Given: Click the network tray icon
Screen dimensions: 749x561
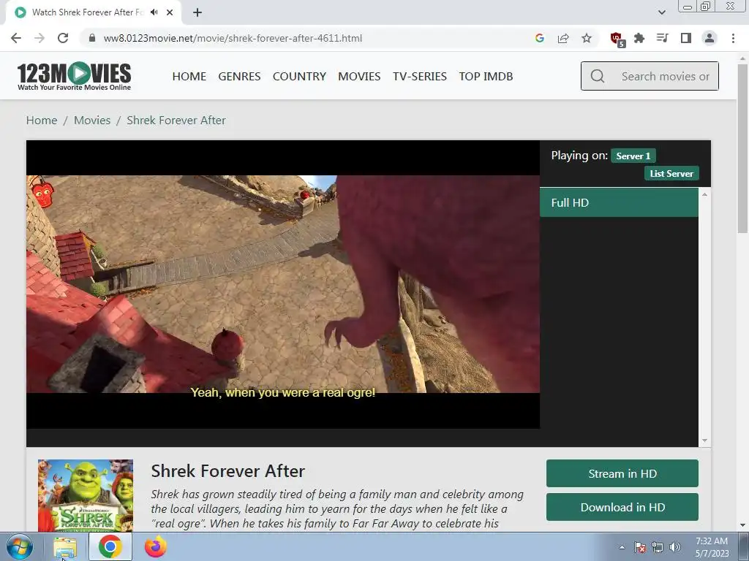Looking at the screenshot, I should coord(658,547).
